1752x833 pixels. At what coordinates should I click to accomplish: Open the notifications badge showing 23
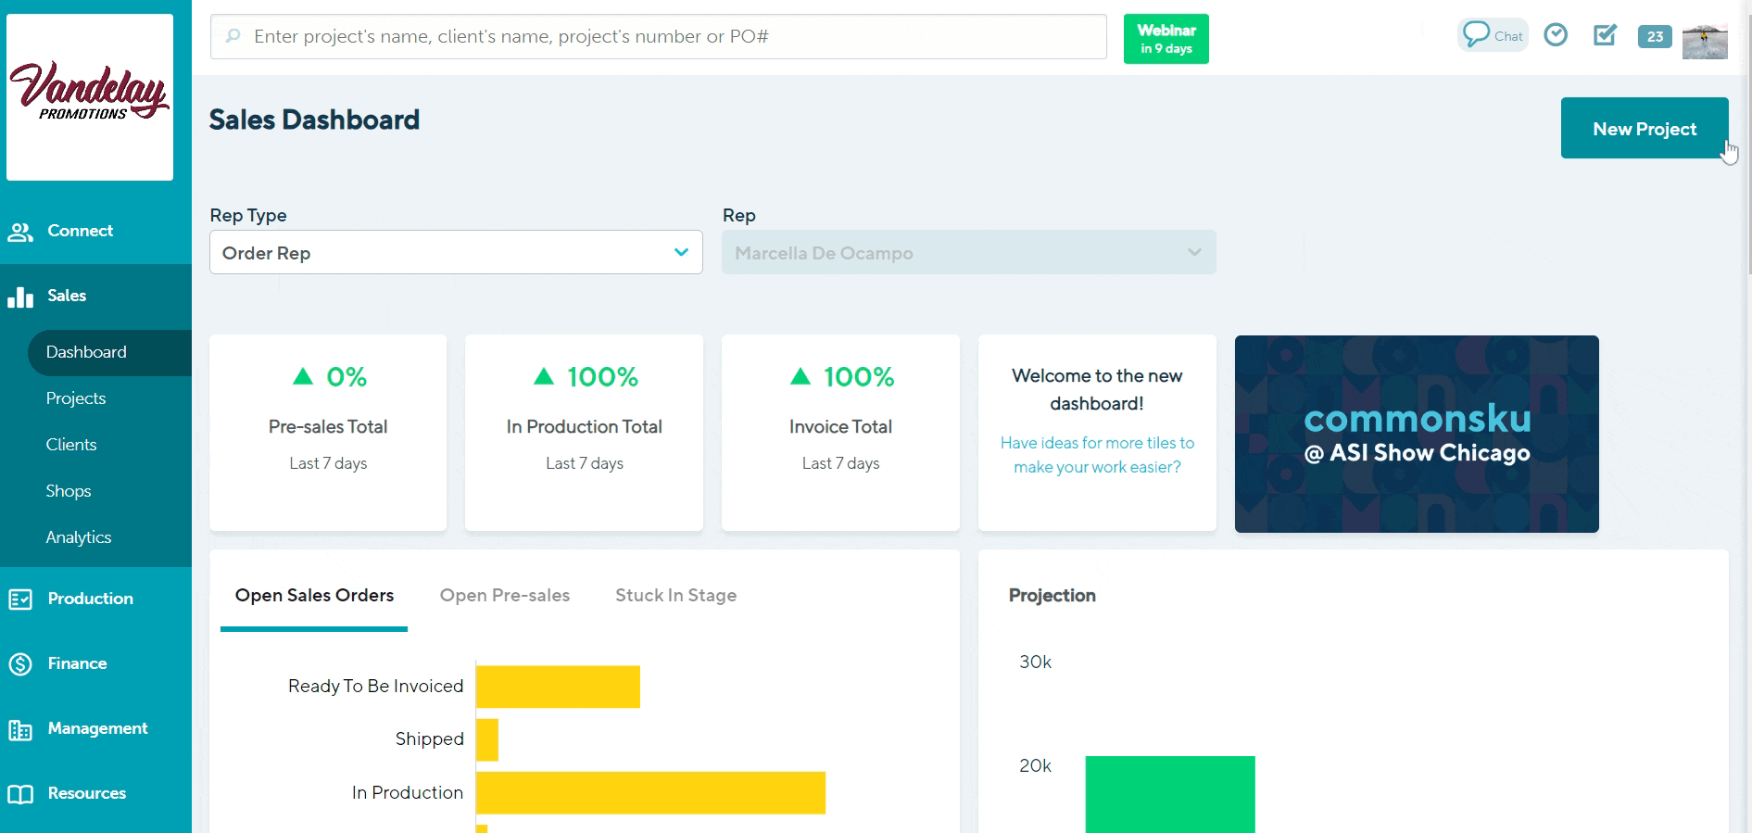1655,36
